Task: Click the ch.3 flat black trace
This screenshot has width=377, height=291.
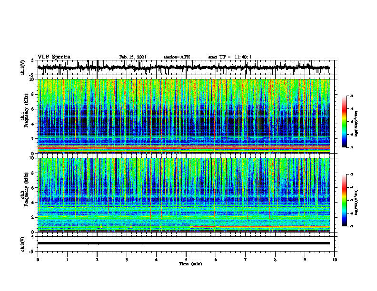Action: coord(183,243)
